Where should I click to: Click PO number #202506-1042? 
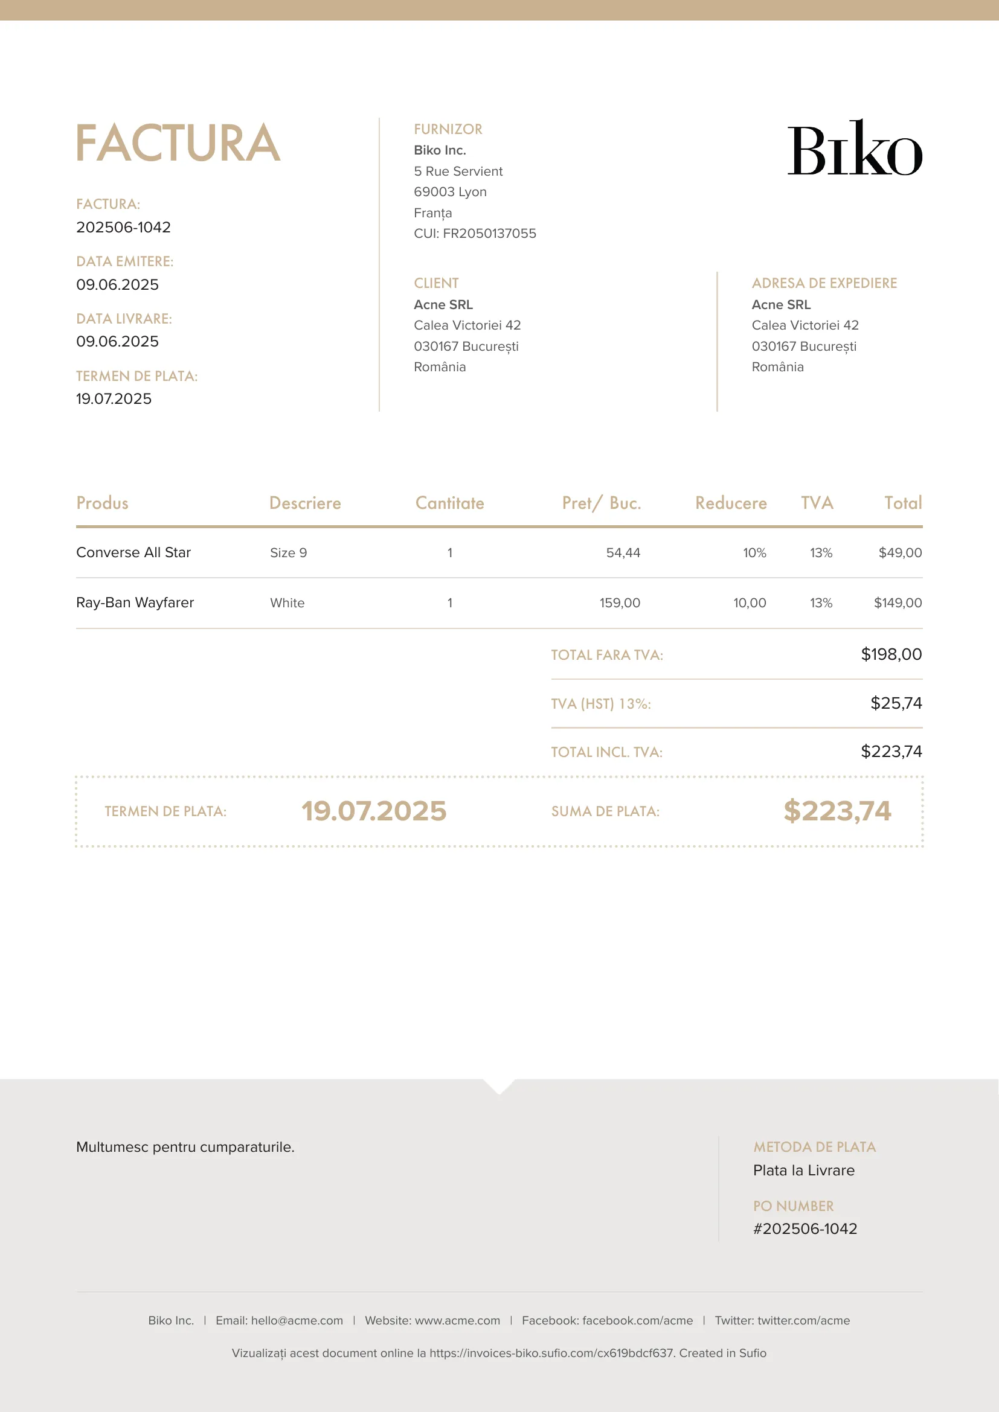pos(805,1228)
